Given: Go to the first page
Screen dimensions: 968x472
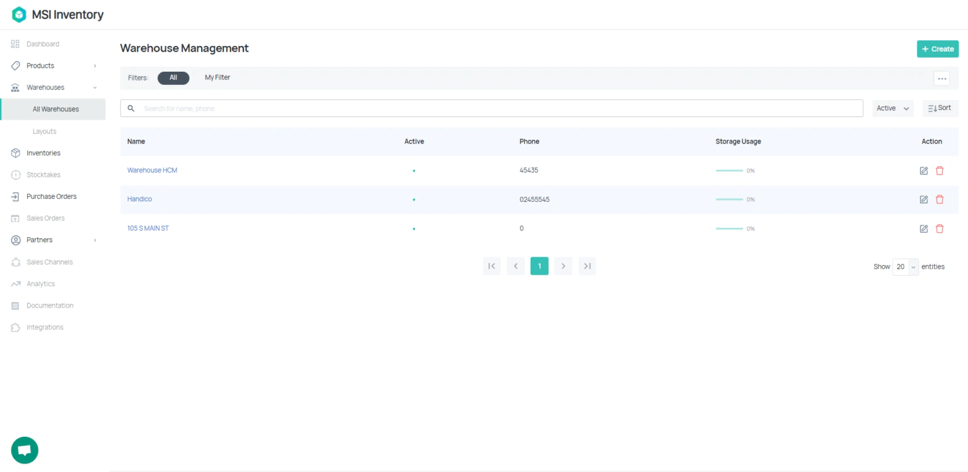Looking at the screenshot, I should [492, 266].
